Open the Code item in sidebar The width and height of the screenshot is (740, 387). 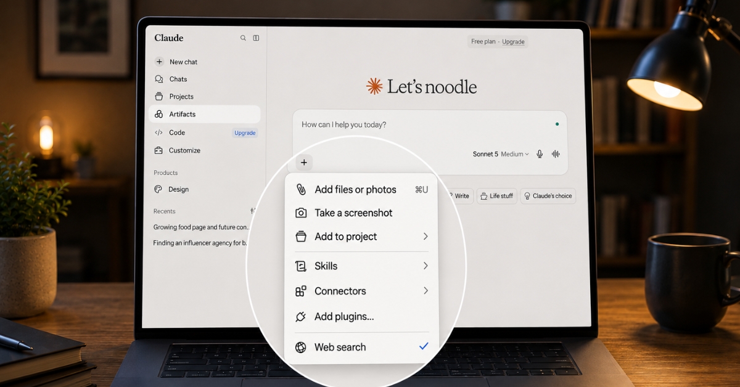[x=170, y=132]
